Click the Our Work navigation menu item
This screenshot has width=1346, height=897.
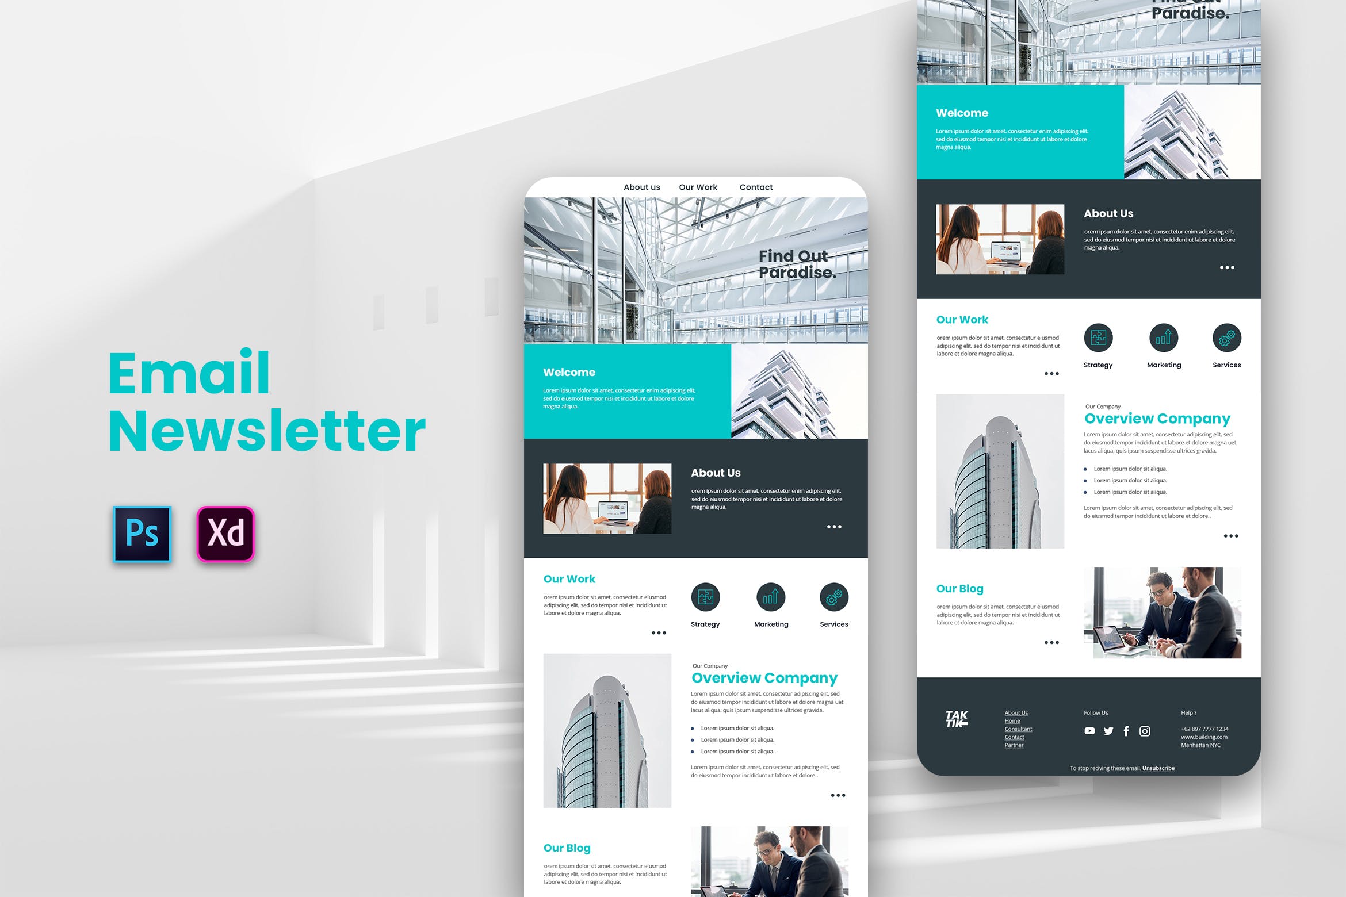tap(694, 188)
